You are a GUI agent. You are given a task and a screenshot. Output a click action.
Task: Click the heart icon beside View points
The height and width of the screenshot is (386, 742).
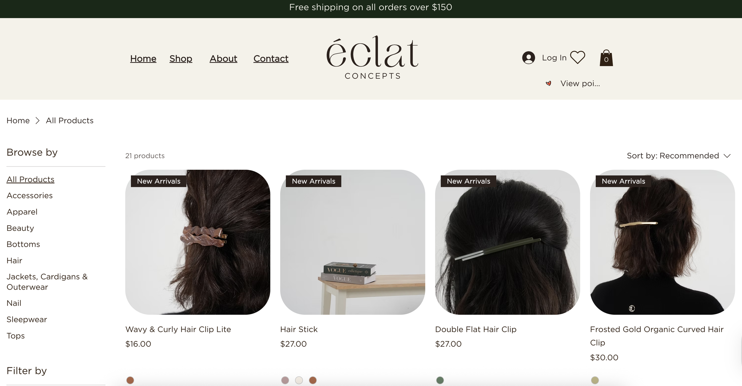[x=548, y=83]
